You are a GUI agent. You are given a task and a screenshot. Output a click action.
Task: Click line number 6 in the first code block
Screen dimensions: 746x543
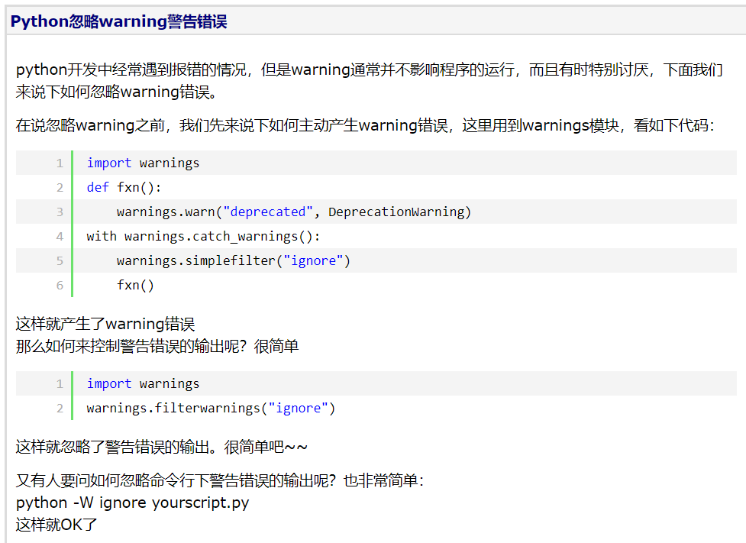click(x=60, y=285)
